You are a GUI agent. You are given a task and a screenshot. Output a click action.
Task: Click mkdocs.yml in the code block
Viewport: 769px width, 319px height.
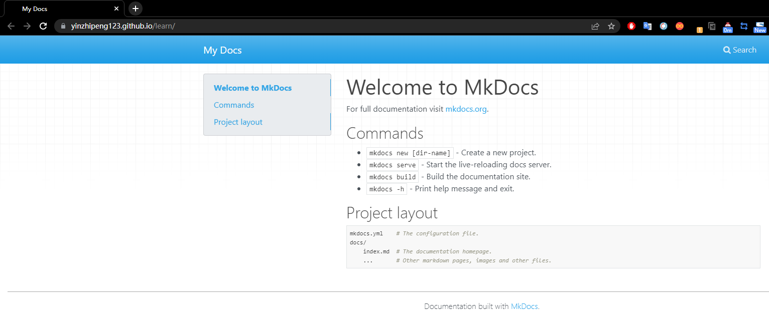[366, 233]
